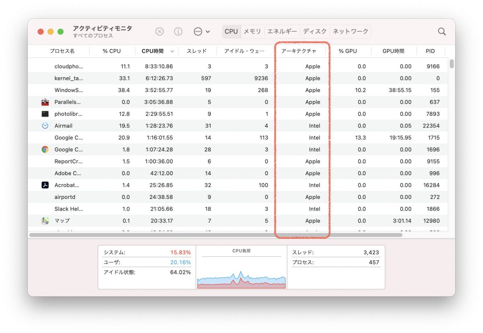This screenshot has width=483, height=333.
Task: Open the ディスク tab
Action: 315,31
